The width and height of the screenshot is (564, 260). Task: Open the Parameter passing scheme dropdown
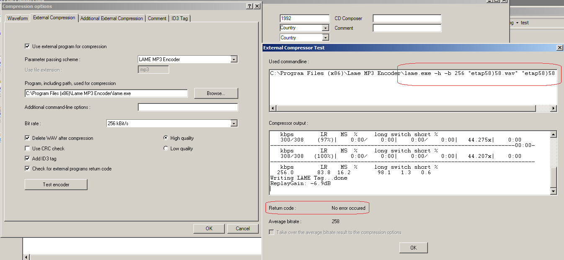tap(234, 59)
